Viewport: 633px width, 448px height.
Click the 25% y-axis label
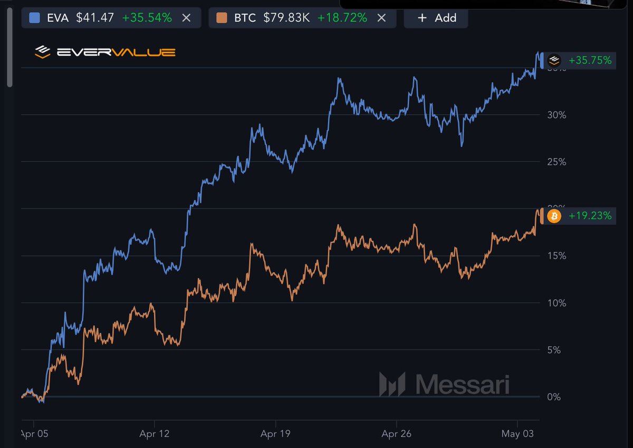point(557,161)
